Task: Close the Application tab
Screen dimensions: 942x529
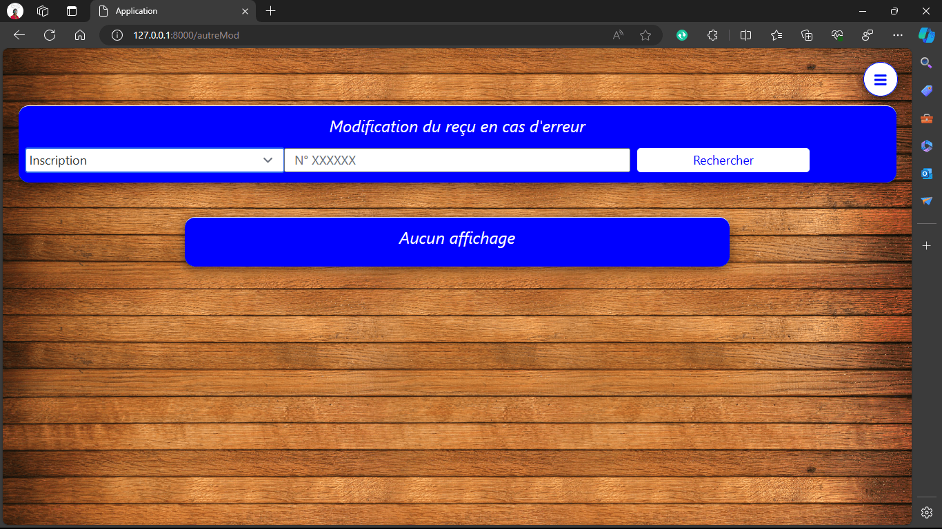Action: tap(245, 11)
